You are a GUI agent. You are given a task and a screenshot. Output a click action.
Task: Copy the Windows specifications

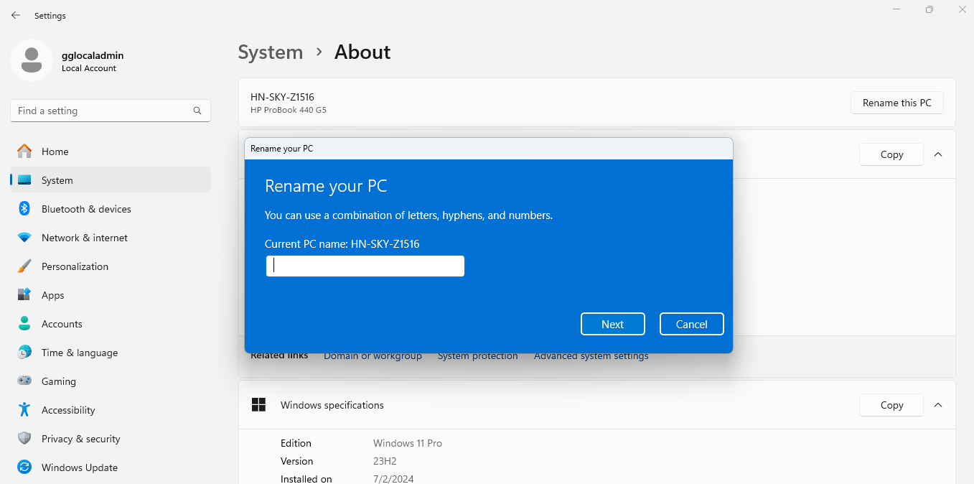click(x=891, y=405)
